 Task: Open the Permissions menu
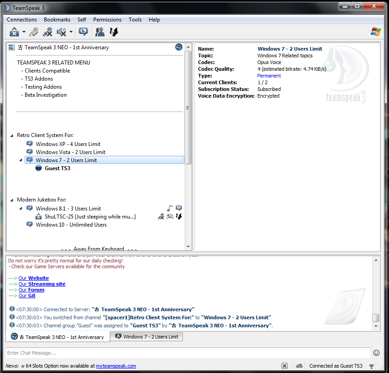point(107,20)
